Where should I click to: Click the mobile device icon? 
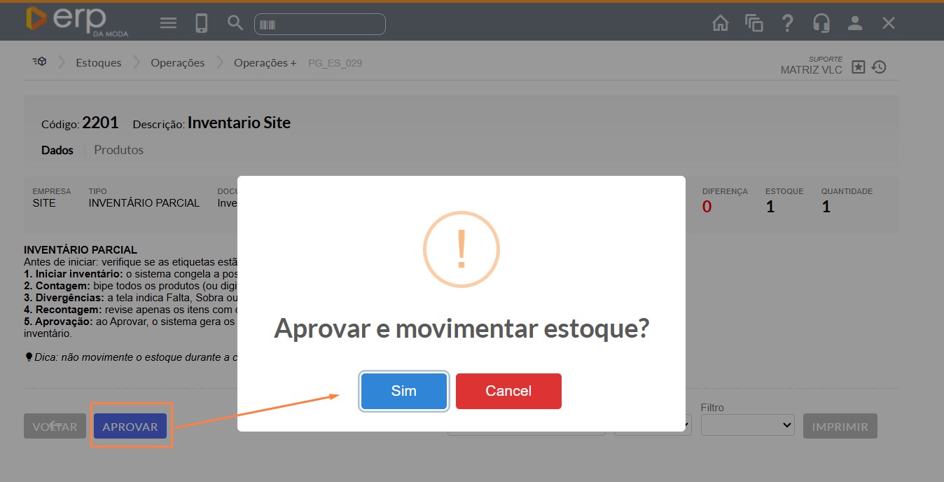tap(202, 23)
